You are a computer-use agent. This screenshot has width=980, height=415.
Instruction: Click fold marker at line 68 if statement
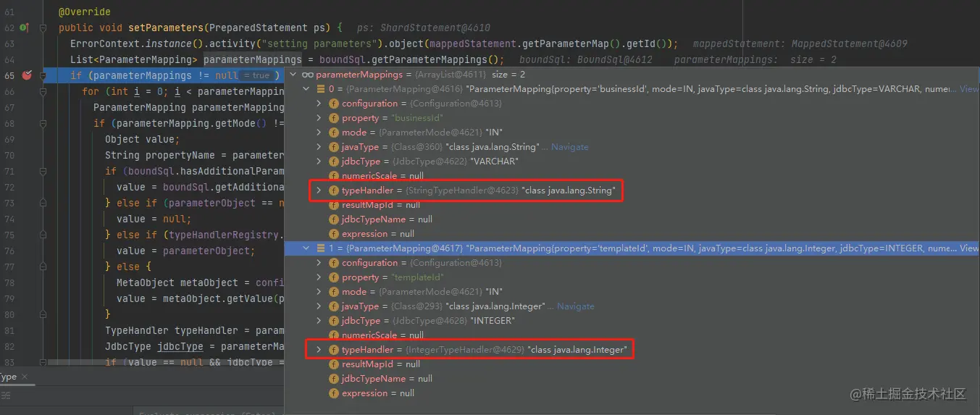(x=43, y=123)
